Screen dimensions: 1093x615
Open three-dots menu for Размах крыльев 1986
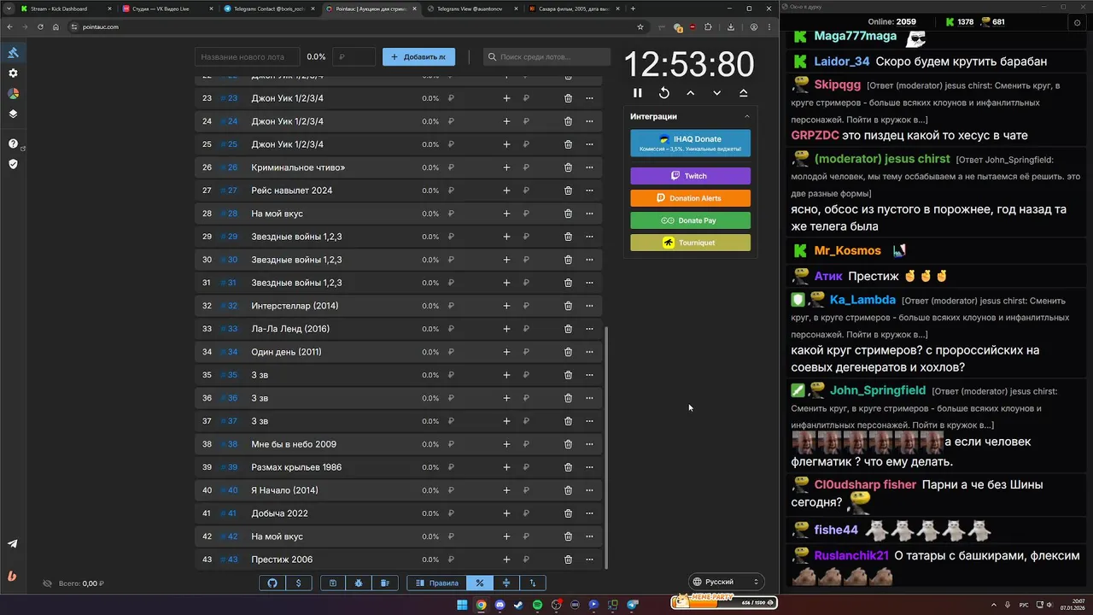click(589, 467)
